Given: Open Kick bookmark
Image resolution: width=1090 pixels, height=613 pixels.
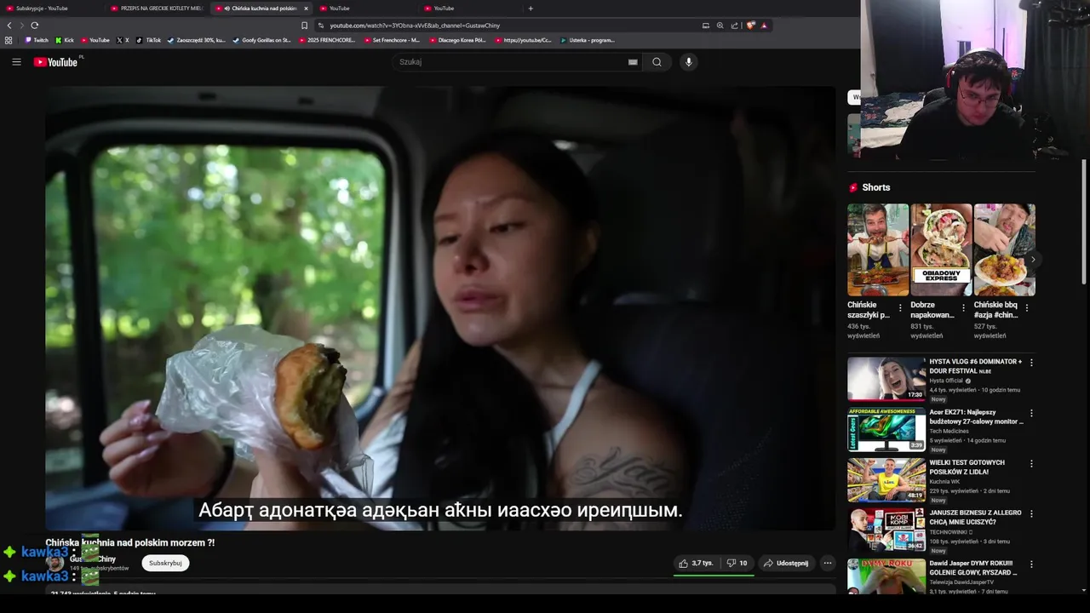Looking at the screenshot, I should tap(65, 40).
